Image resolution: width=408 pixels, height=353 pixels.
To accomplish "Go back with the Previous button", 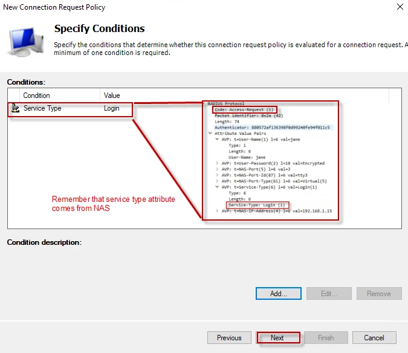I will [x=229, y=338].
